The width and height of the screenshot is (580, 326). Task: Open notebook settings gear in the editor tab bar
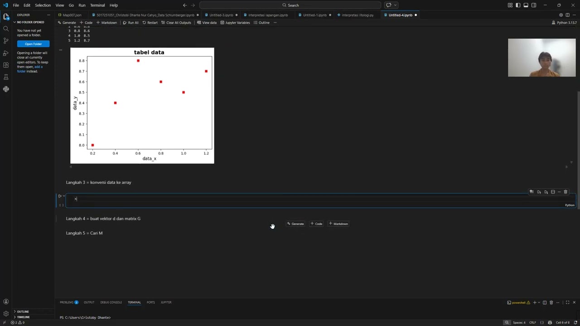[x=561, y=15]
